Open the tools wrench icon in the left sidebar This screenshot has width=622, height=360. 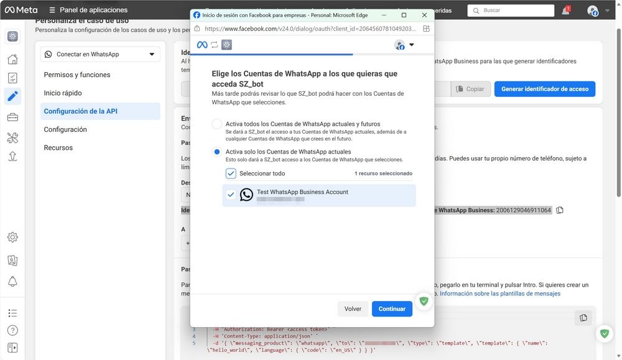(12, 138)
